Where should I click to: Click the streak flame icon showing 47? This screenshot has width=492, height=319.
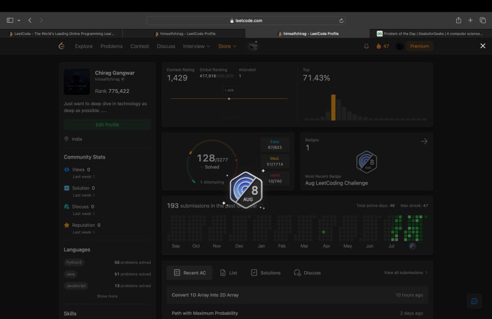point(378,46)
